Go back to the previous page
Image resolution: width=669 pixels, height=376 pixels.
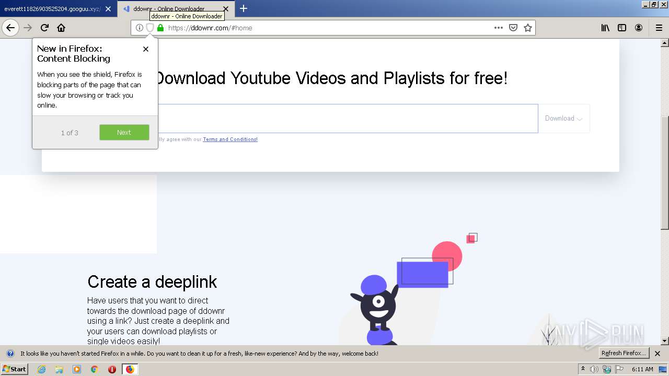tap(10, 28)
